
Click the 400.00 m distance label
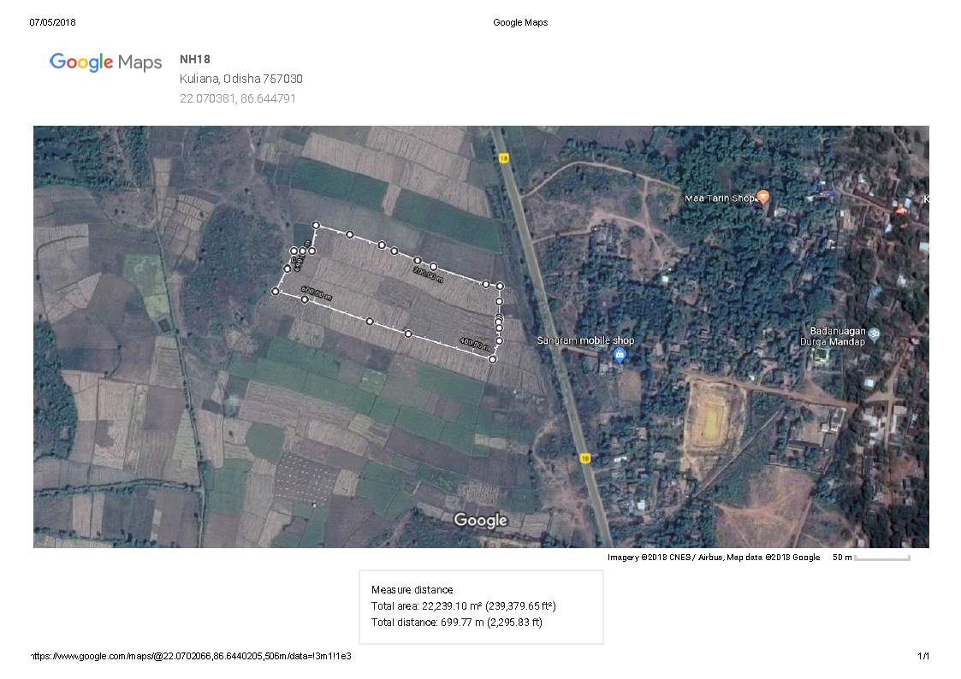pyautogui.click(x=474, y=345)
